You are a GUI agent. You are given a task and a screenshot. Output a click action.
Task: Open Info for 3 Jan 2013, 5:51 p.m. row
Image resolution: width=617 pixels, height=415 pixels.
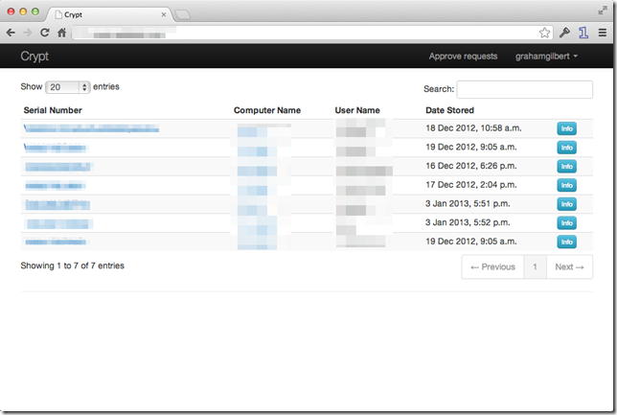click(566, 204)
